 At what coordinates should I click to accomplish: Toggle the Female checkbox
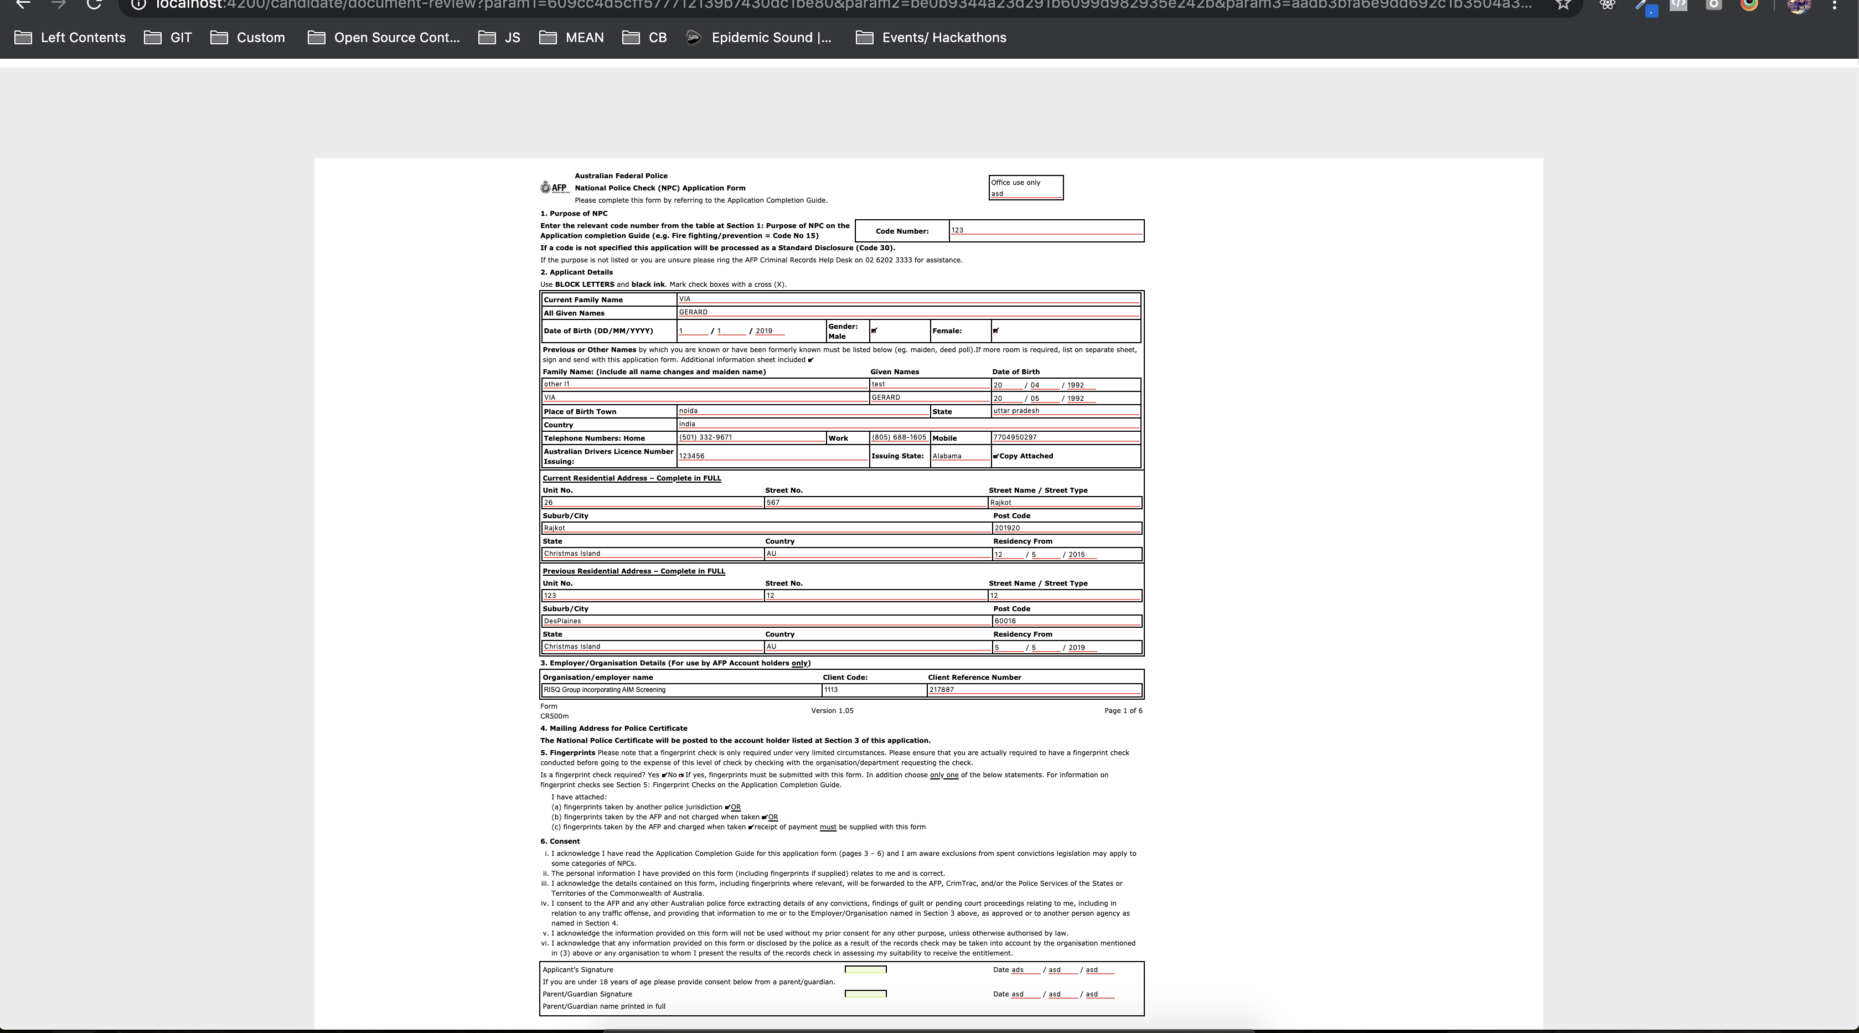point(996,330)
